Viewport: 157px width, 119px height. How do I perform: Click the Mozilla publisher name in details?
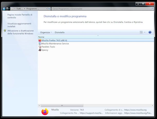(x=55, y=110)
